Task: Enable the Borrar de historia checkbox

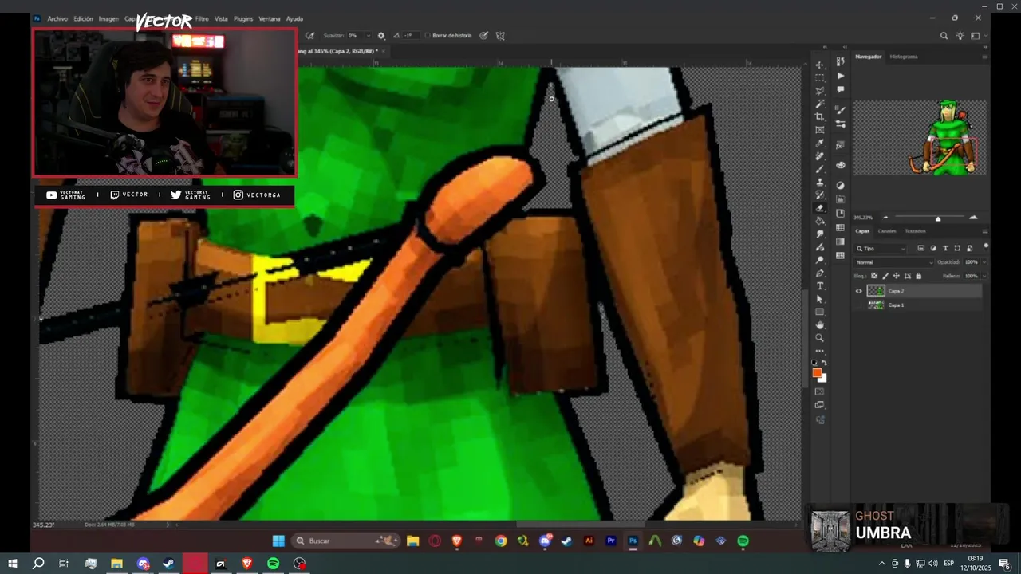Action: coord(428,36)
